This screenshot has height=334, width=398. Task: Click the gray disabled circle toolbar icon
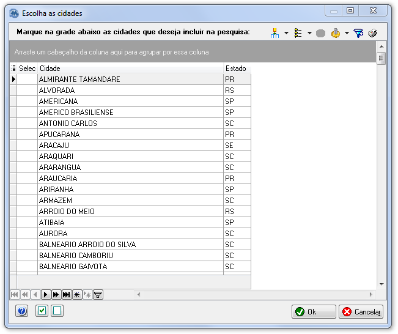pyautogui.click(x=320, y=33)
